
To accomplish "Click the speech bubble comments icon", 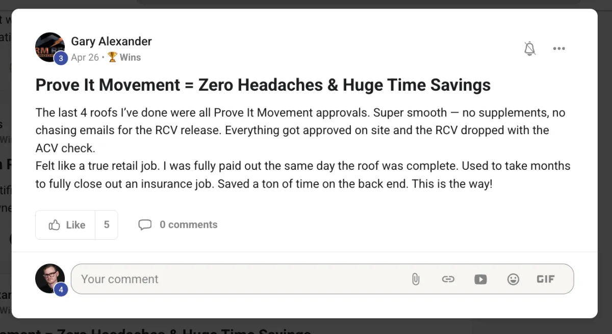I will pyautogui.click(x=145, y=225).
